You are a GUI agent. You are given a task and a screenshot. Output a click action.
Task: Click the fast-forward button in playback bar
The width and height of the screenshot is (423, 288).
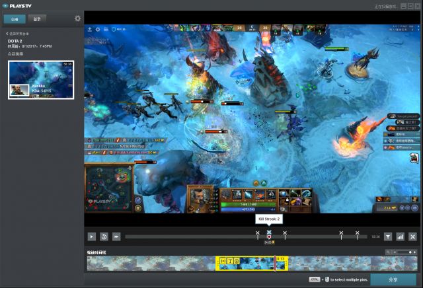[116, 236]
